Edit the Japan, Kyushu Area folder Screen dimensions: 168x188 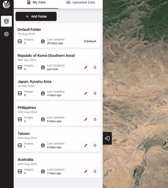[86, 93]
